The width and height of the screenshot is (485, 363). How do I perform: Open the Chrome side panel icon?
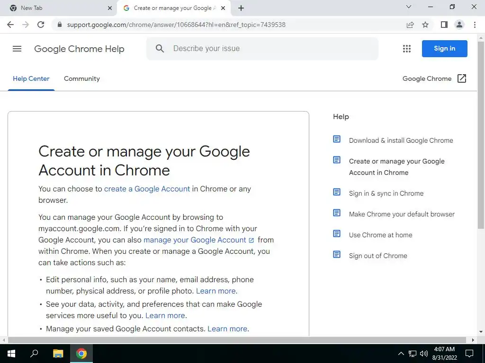click(x=444, y=25)
